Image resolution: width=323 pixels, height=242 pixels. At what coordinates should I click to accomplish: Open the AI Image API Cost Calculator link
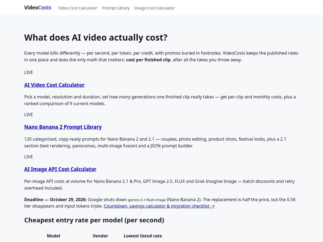(60, 169)
